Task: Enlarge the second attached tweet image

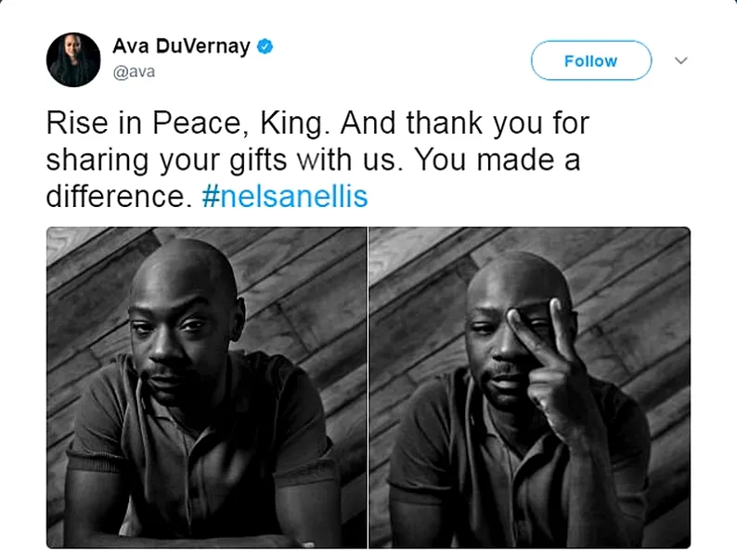Action: pyautogui.click(x=529, y=387)
